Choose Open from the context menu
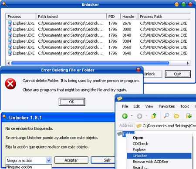The image size is (196, 169). 159,138
